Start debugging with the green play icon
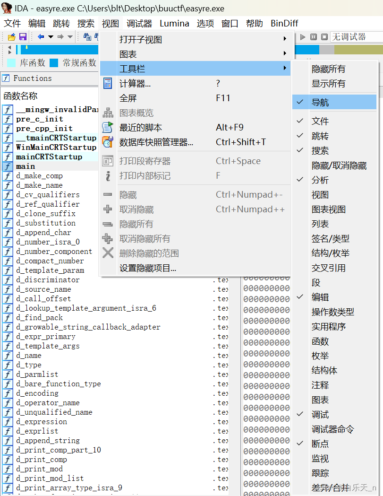The height and width of the screenshot is (496, 383). pos(302,36)
